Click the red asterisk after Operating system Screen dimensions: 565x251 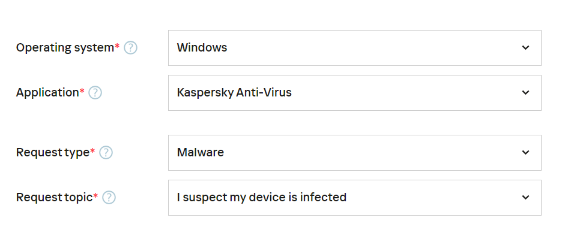point(117,46)
